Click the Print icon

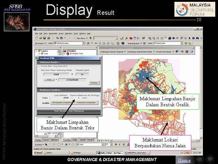point(48,38)
